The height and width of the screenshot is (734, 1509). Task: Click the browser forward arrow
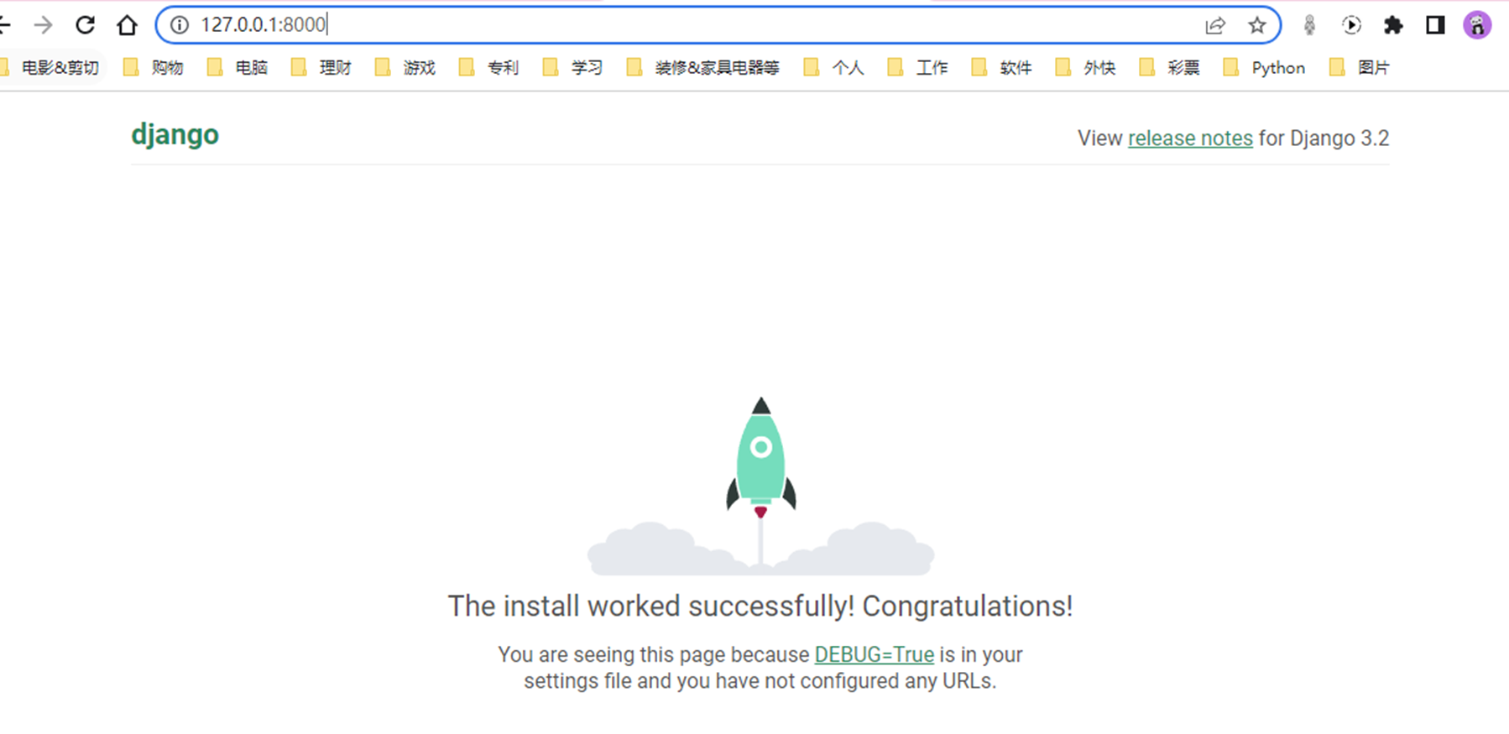pos(43,25)
